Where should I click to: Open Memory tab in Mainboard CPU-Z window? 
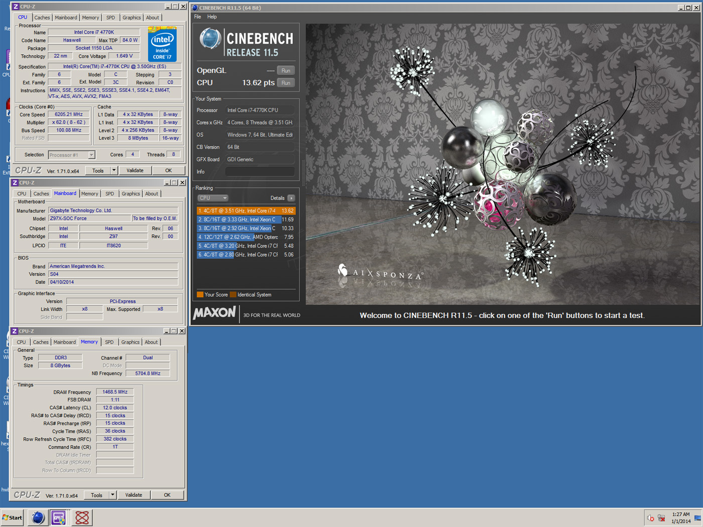tap(89, 194)
